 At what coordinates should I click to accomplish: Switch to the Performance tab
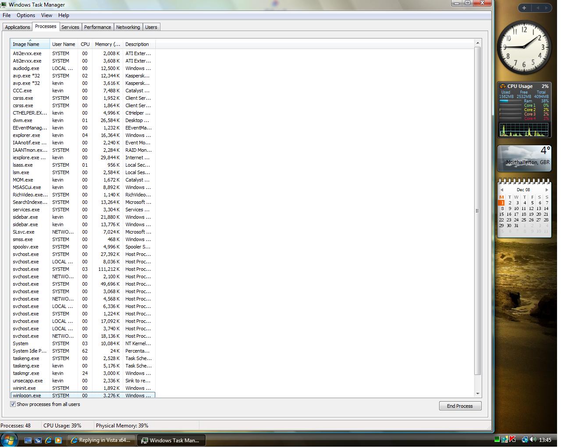97,27
